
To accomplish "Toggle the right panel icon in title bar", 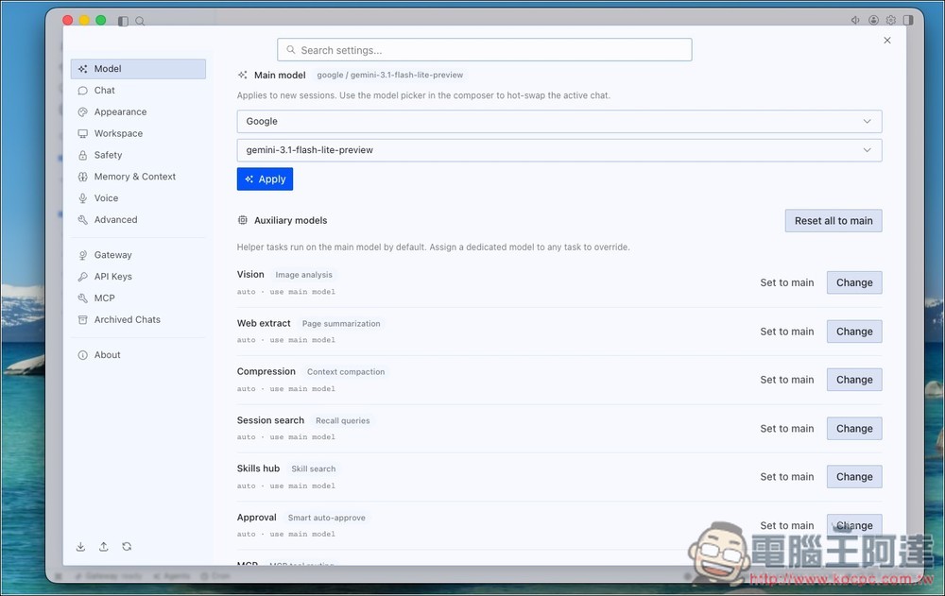I will click(908, 20).
